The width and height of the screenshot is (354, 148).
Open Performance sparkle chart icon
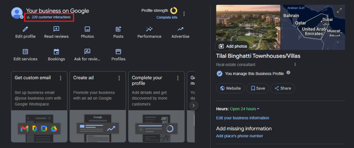coord(149,29)
